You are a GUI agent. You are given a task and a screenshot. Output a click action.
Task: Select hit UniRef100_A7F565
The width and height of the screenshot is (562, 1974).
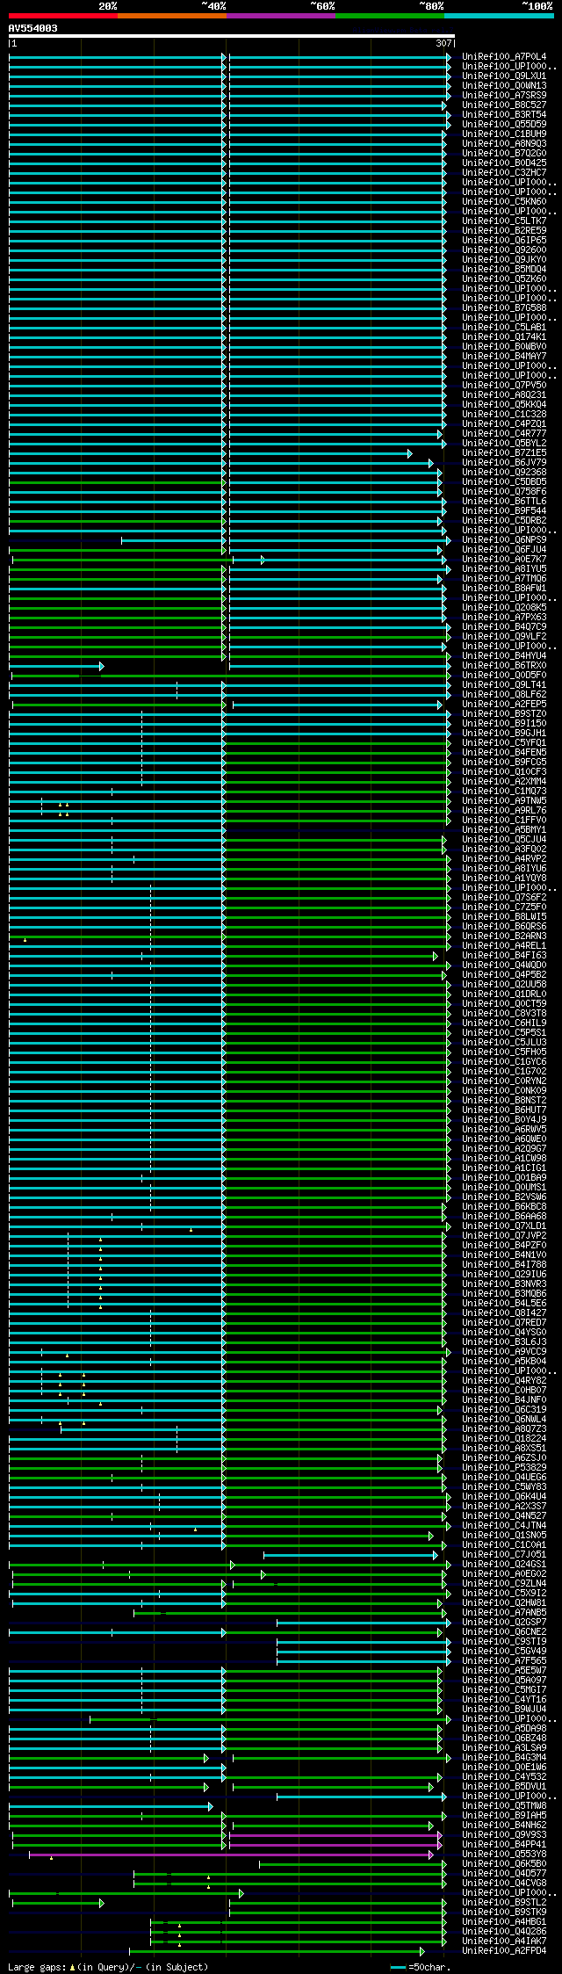[504, 1661]
